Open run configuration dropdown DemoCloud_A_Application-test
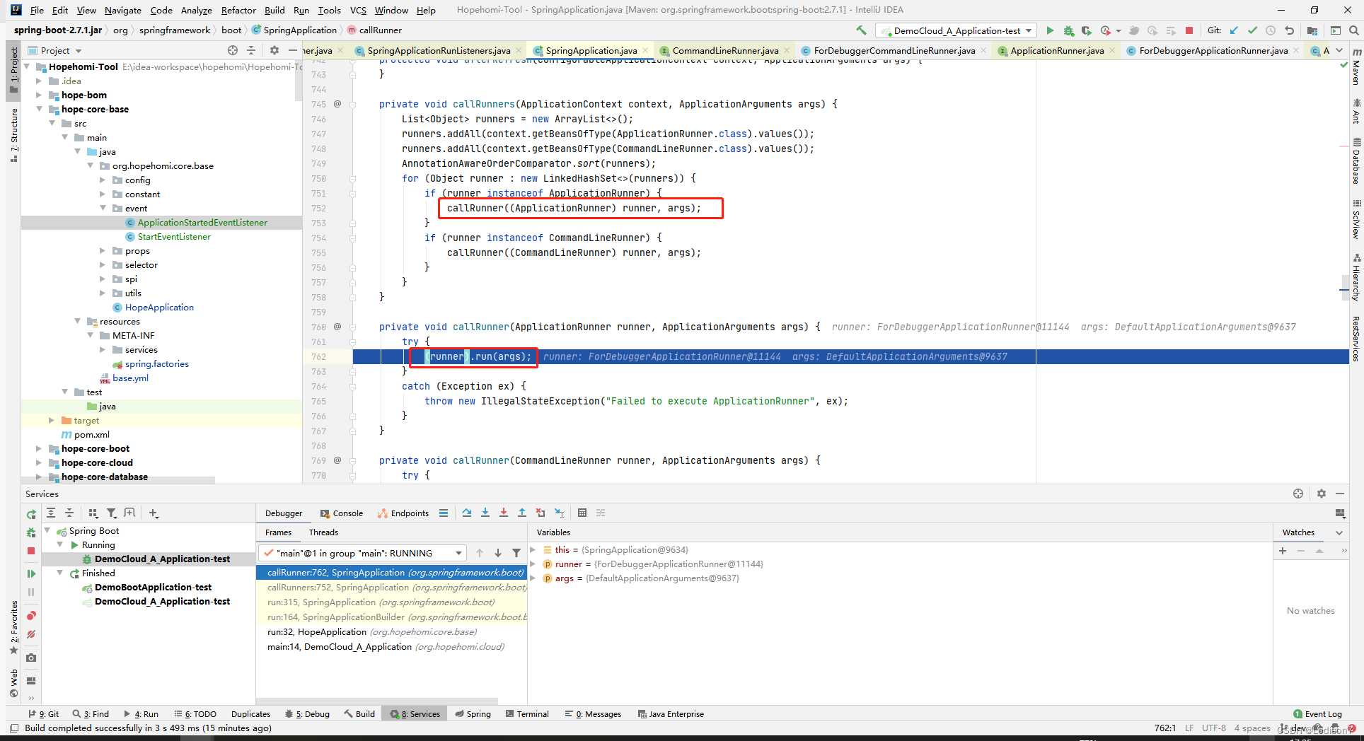 pyautogui.click(x=956, y=30)
